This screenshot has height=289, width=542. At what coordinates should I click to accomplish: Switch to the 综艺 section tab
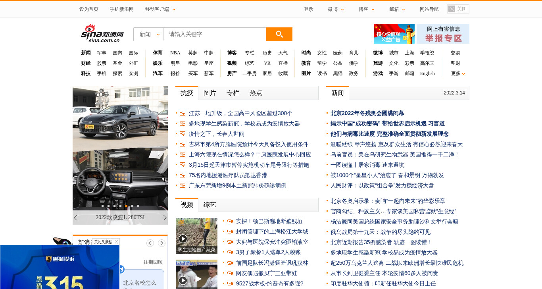(210, 205)
